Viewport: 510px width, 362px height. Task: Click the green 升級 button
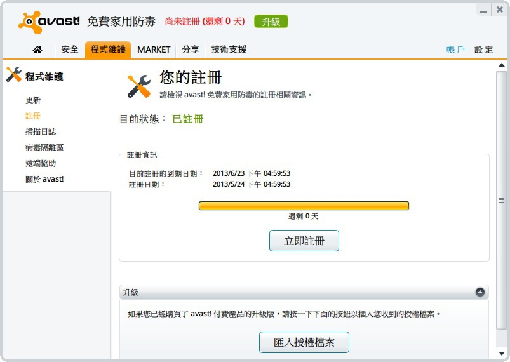(271, 22)
